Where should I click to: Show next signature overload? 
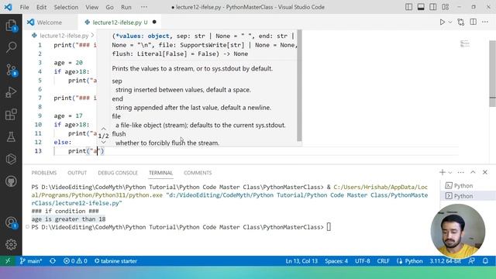(103, 143)
